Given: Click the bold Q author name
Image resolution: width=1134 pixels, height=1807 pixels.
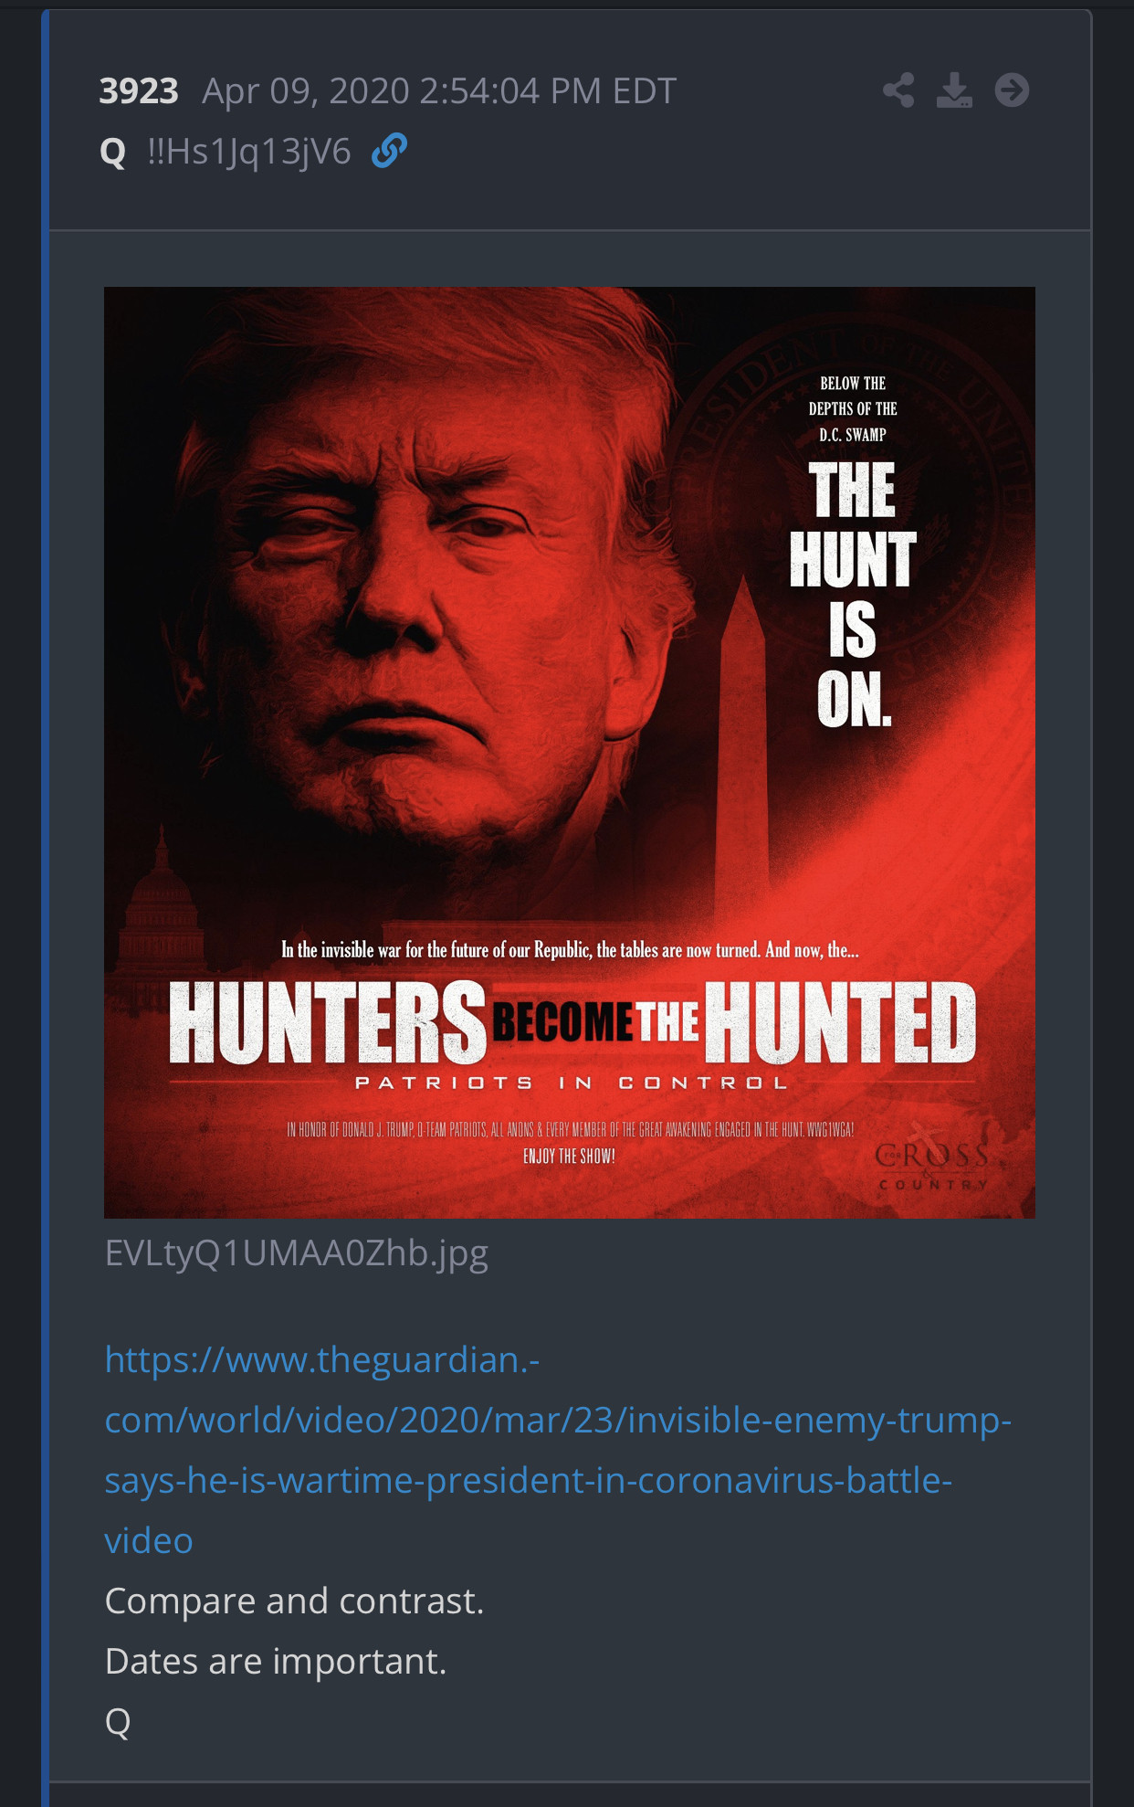Looking at the screenshot, I should 112,152.
